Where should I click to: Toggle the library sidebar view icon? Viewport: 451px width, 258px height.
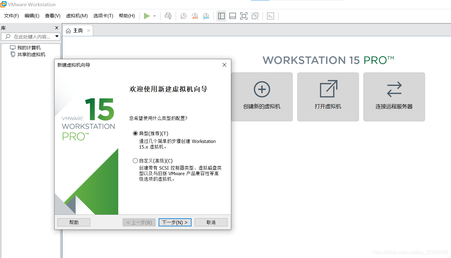point(221,16)
